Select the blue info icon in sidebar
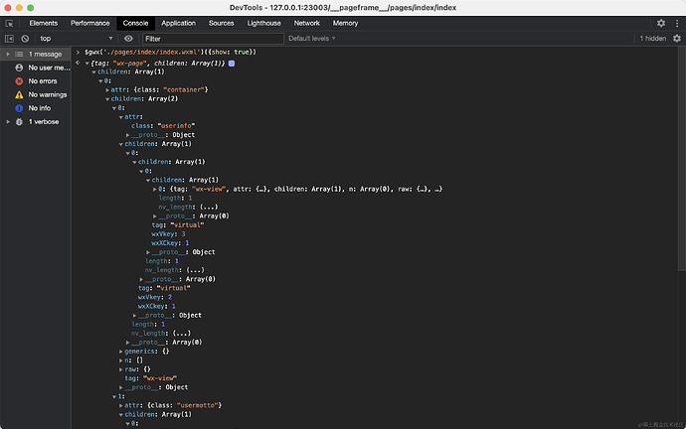Viewport: 686px width, 429px height. point(19,108)
